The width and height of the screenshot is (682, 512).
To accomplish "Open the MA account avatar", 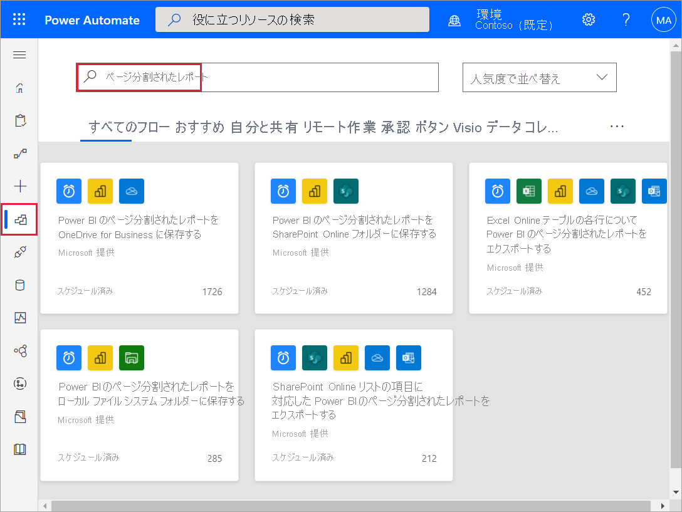I will tap(663, 20).
